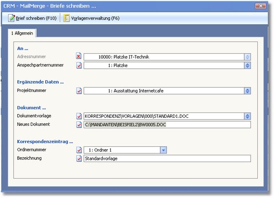
Task: Click the checkmark icon beside Neues Dokument
Action: [79, 124]
